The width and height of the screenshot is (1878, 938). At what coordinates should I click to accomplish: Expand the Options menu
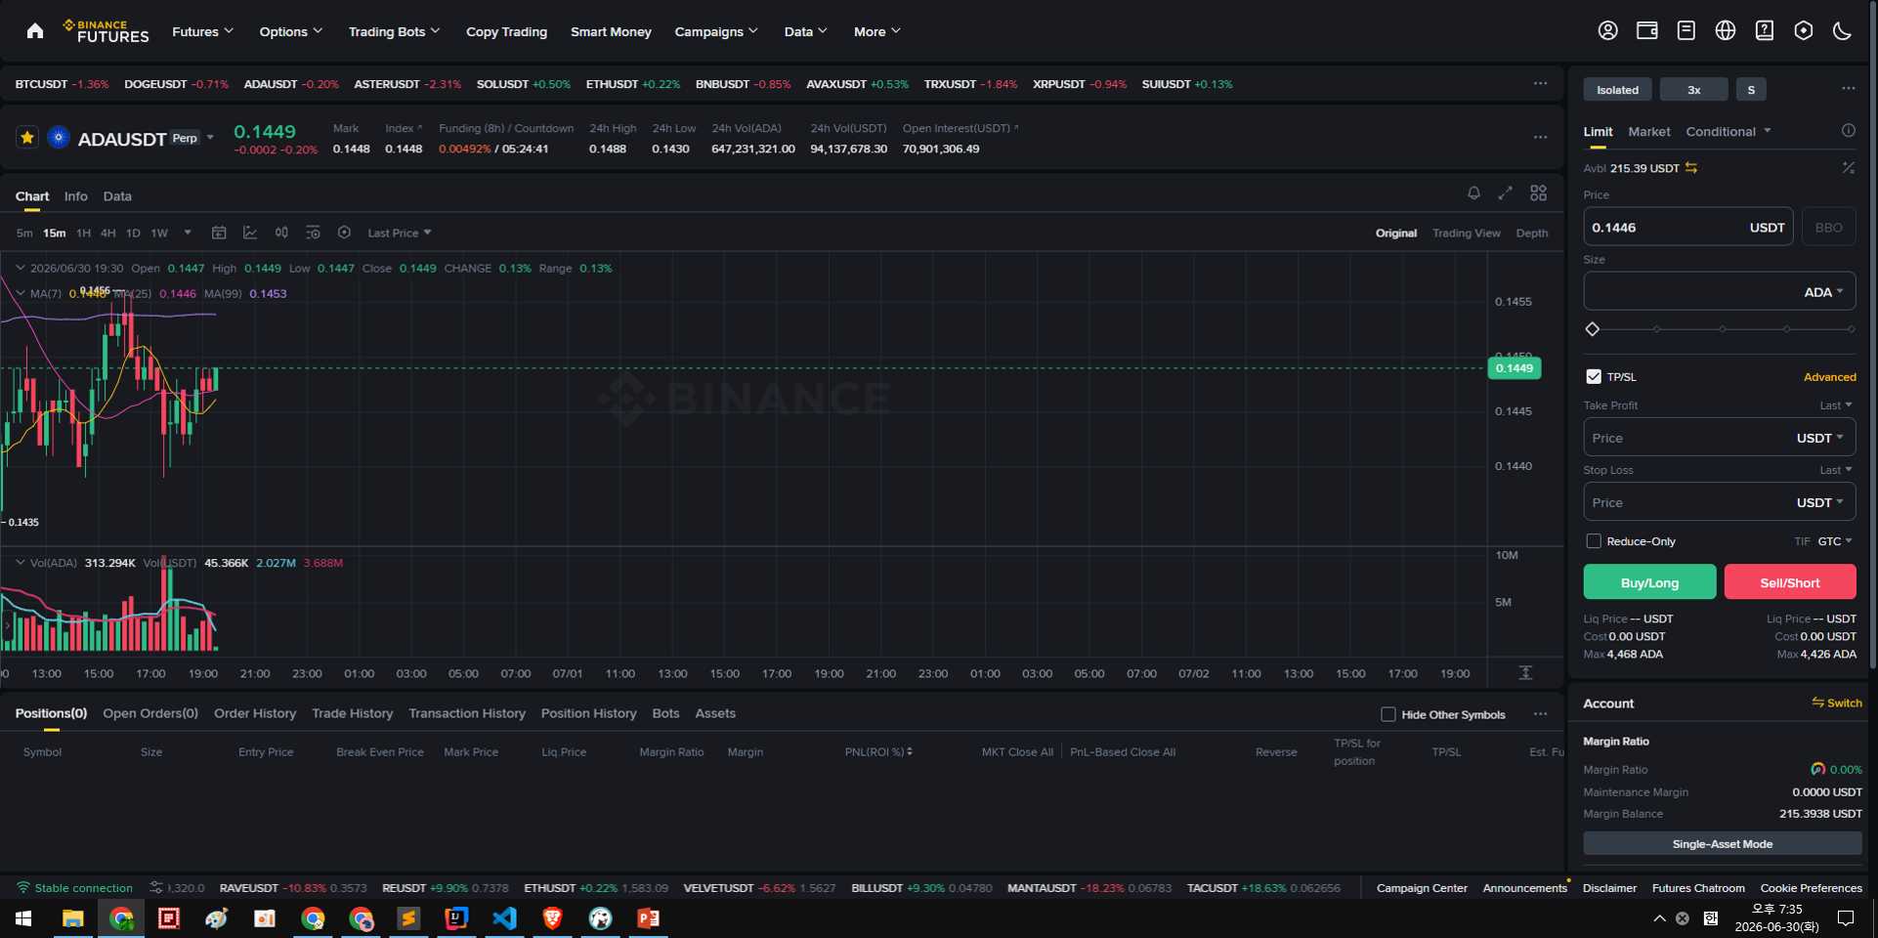click(291, 31)
